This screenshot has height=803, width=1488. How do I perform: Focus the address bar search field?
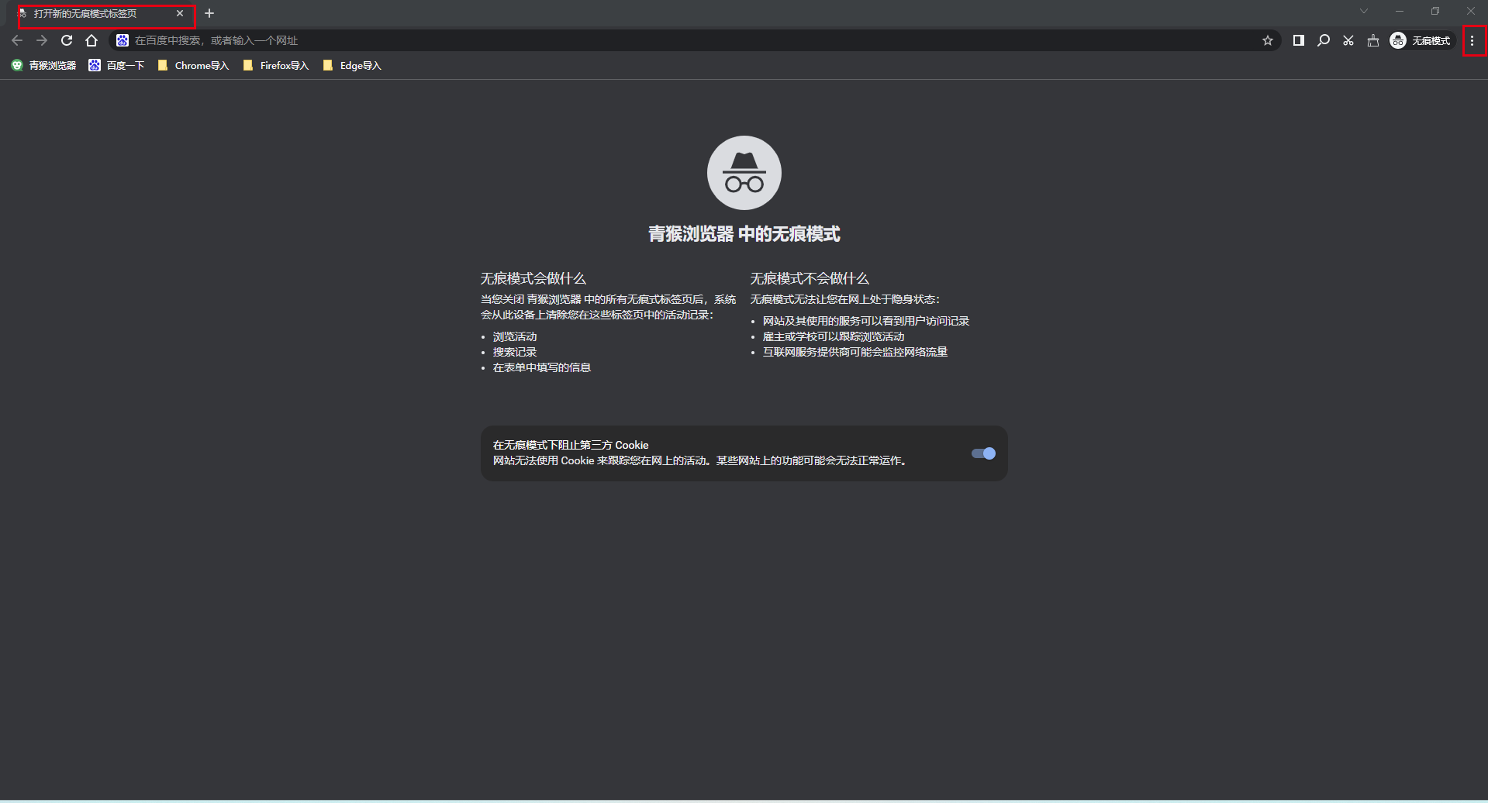tap(695, 40)
